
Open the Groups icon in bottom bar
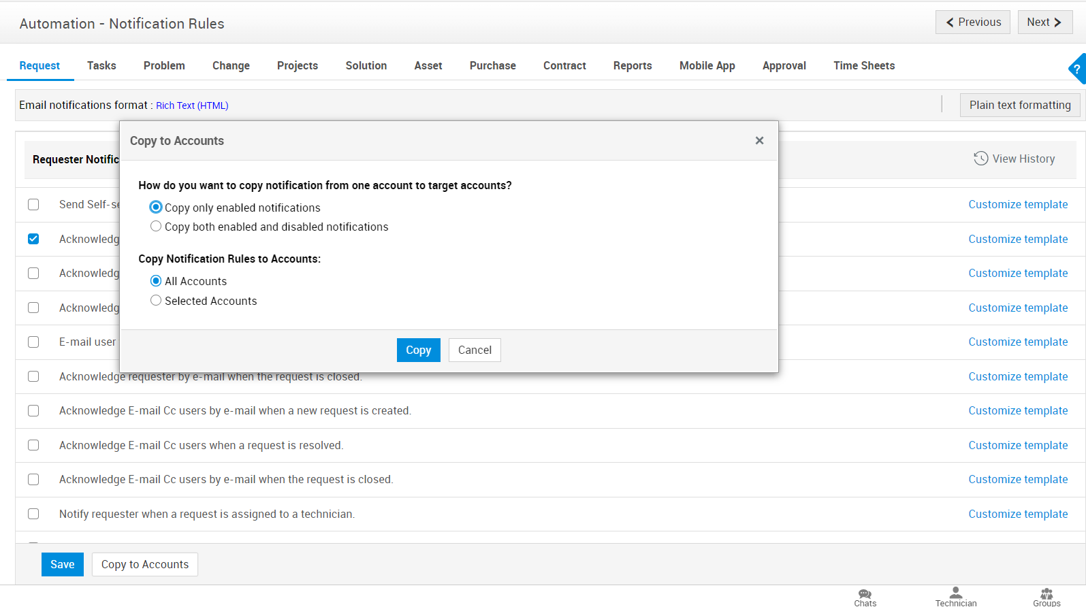[x=1047, y=596]
